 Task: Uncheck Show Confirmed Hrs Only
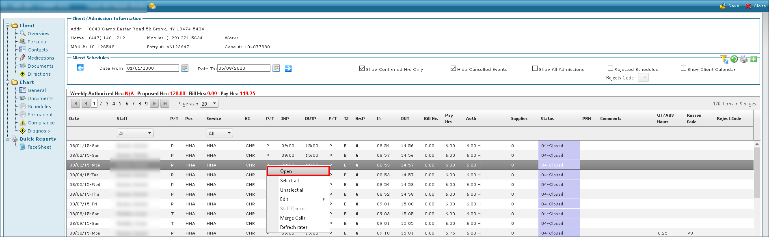click(362, 68)
